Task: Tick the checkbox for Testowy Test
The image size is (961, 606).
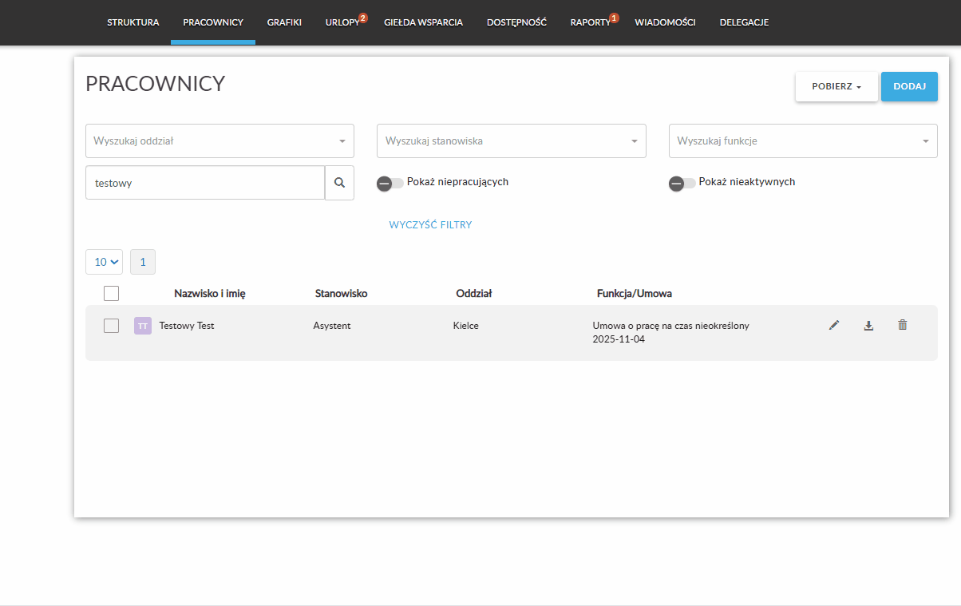Action: 112,326
